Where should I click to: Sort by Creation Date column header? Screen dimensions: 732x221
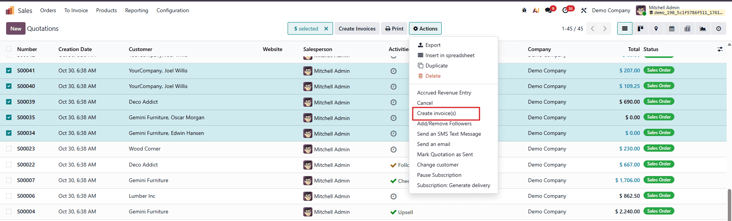pyautogui.click(x=75, y=49)
